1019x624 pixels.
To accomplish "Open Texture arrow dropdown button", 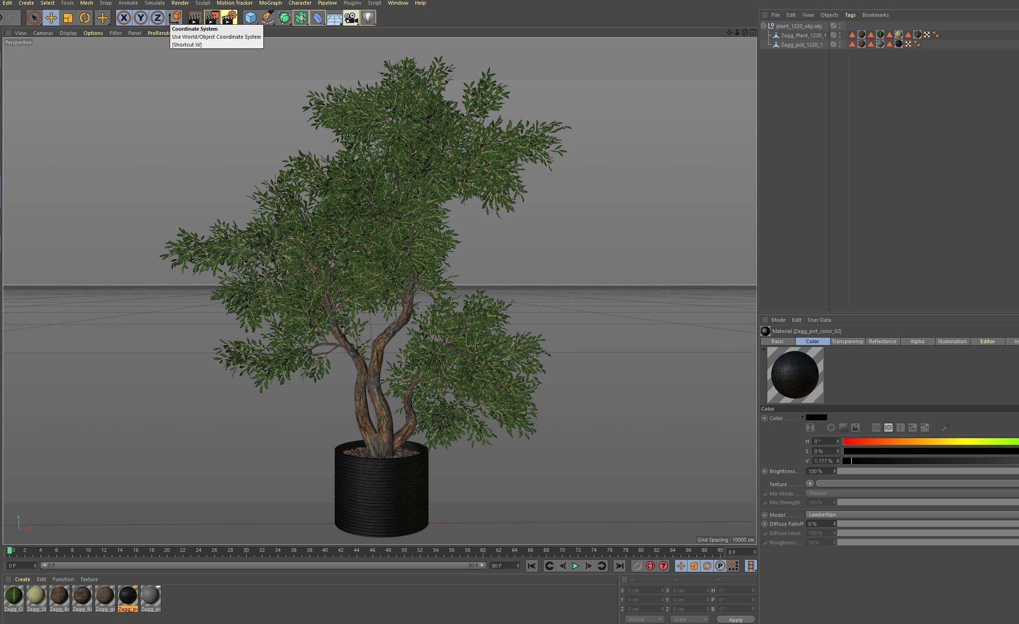I will [x=810, y=484].
